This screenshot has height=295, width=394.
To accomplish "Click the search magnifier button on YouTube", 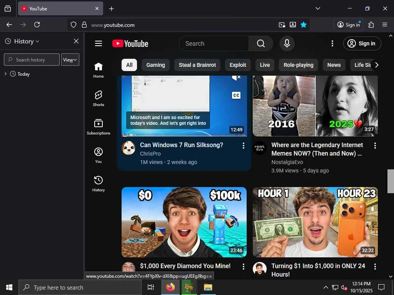I will [260, 43].
